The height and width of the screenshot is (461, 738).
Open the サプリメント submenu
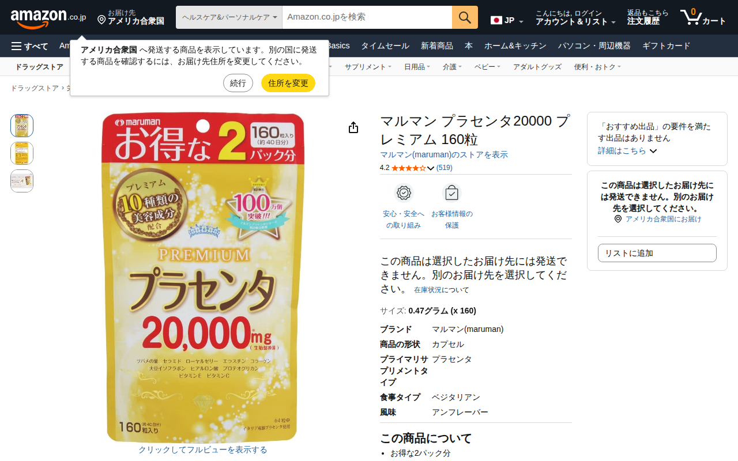(368, 67)
